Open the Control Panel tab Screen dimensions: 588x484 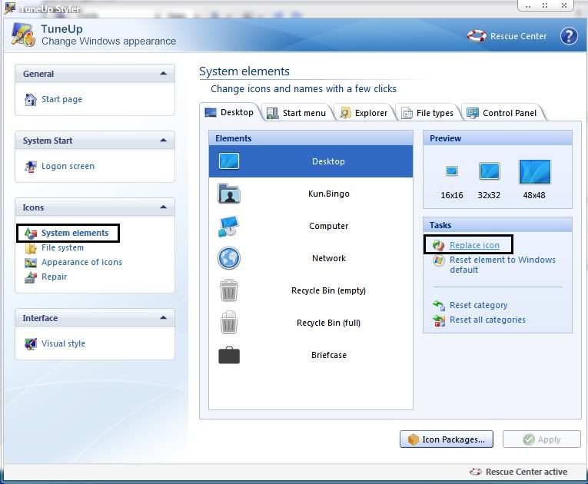(502, 113)
